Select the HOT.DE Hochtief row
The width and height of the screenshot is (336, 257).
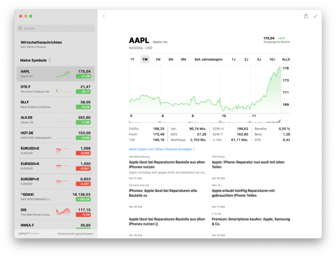pyautogui.click(x=56, y=135)
